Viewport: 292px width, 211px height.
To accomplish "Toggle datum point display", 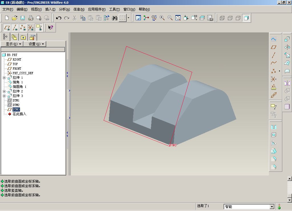I will coord(23,28).
